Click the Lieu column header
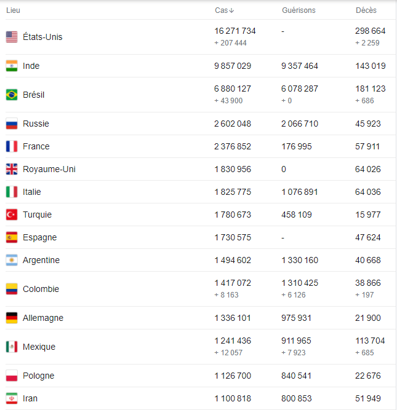 tap(13, 10)
